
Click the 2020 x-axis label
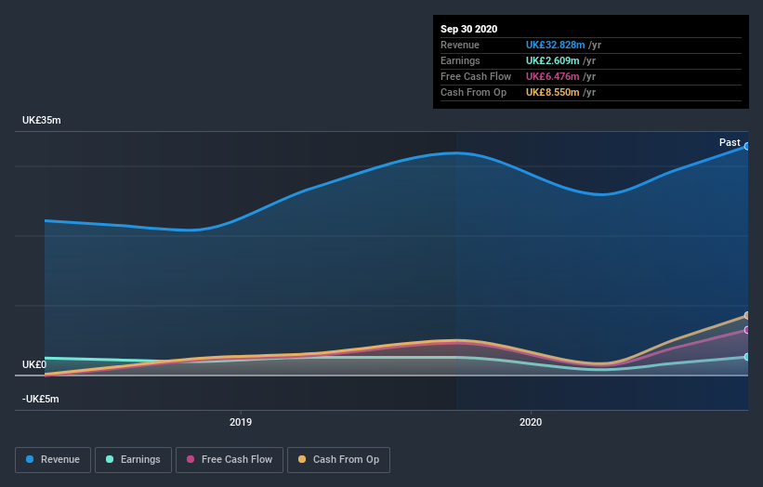(x=531, y=422)
